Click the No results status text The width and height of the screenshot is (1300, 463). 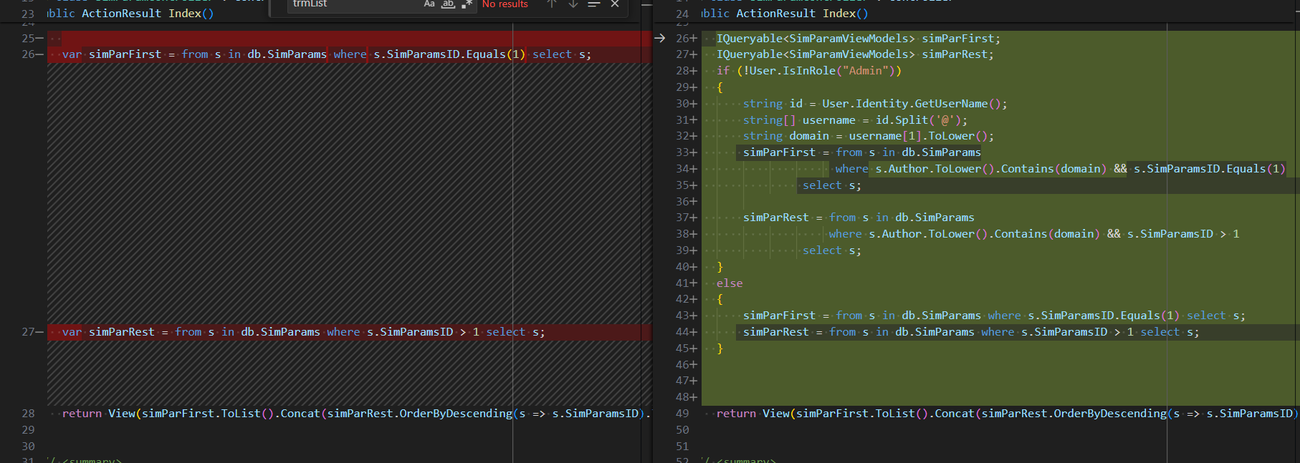[x=505, y=4]
